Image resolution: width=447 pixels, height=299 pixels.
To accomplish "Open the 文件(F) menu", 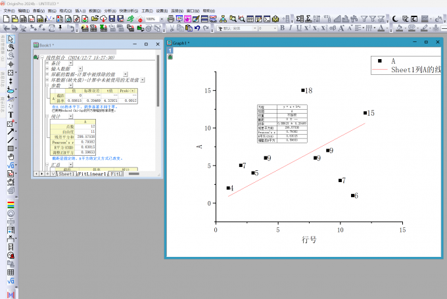I will point(9,11).
